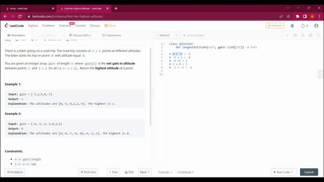Click the panel divider handle

point(153,94)
